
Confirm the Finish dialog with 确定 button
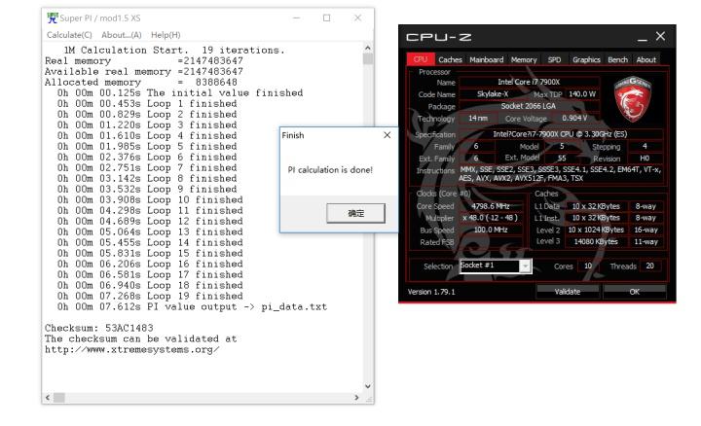tap(355, 213)
